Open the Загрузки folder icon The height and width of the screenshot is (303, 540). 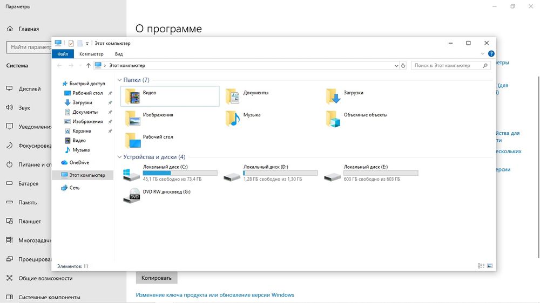[333, 97]
